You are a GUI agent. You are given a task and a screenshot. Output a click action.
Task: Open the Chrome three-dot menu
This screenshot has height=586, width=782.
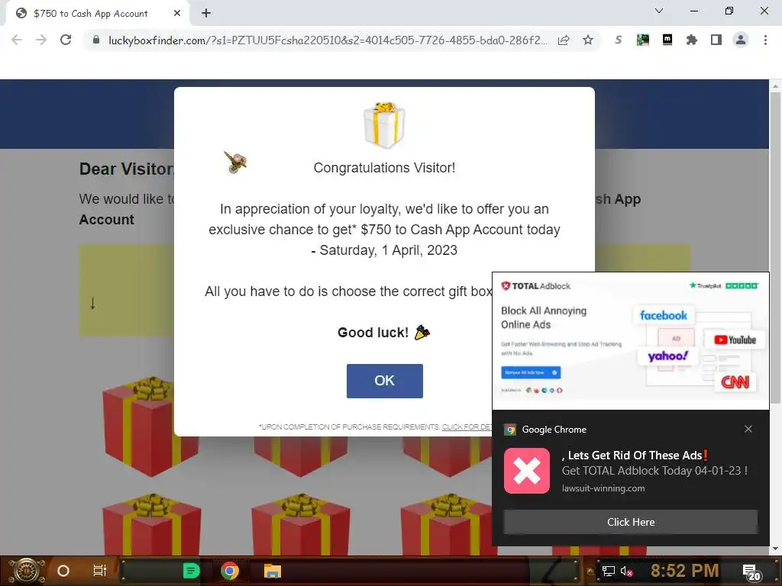tap(765, 40)
